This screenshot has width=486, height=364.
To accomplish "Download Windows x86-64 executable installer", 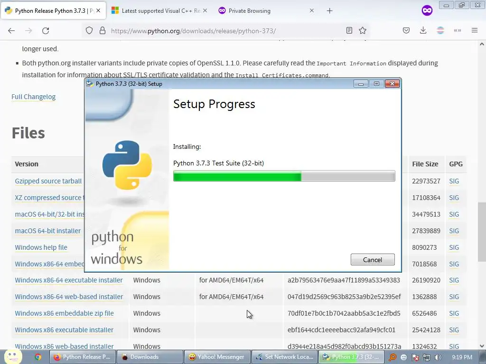I will [69, 280].
